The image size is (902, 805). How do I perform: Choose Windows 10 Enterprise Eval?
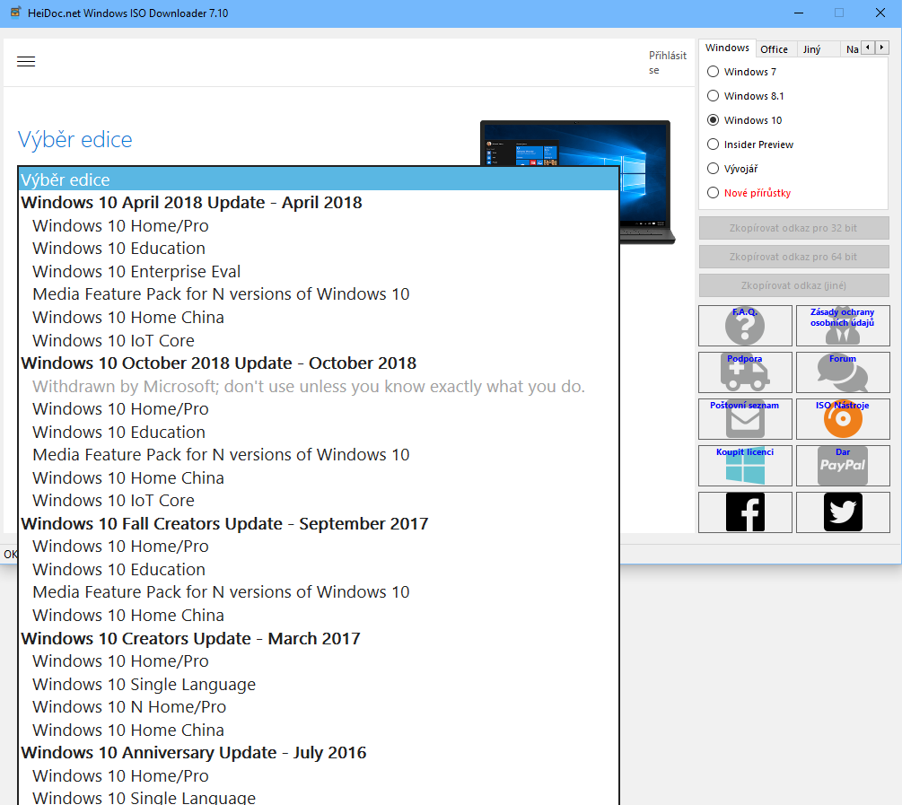coord(319,271)
